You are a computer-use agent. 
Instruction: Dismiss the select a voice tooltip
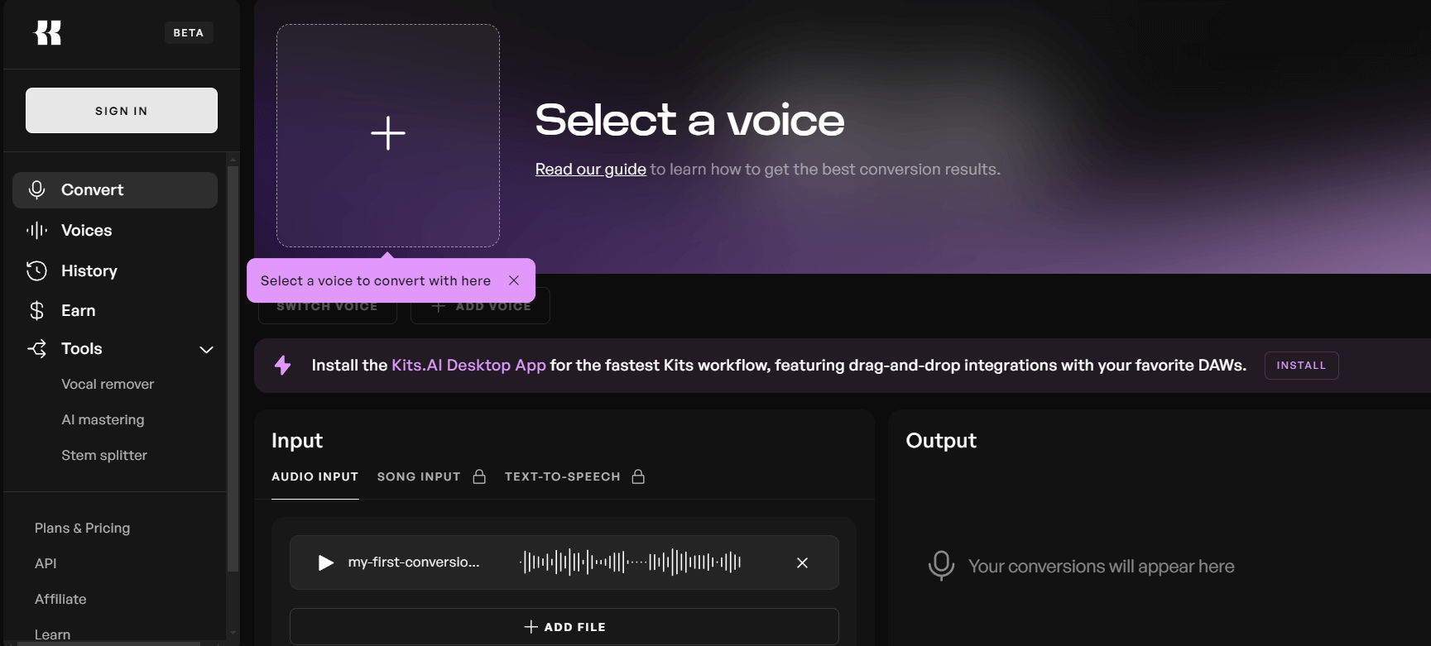pos(514,280)
